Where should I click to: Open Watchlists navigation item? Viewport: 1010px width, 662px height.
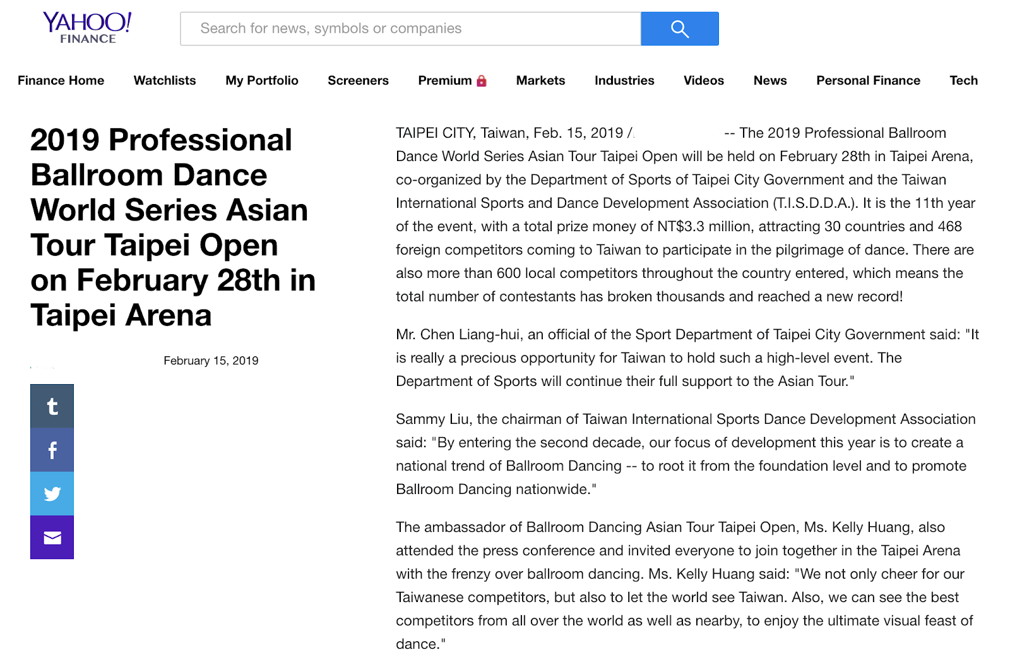coord(165,80)
